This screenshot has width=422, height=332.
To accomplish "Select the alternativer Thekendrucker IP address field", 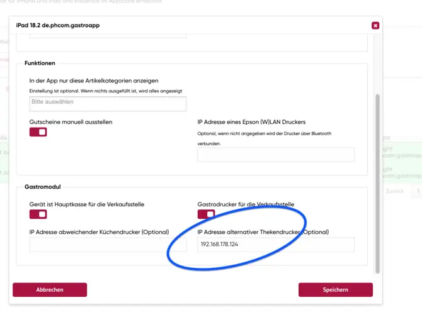I will click(276, 244).
